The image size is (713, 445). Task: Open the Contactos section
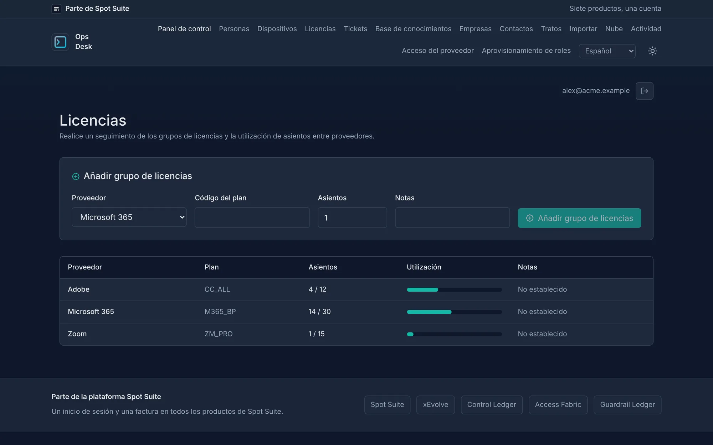[x=516, y=29]
